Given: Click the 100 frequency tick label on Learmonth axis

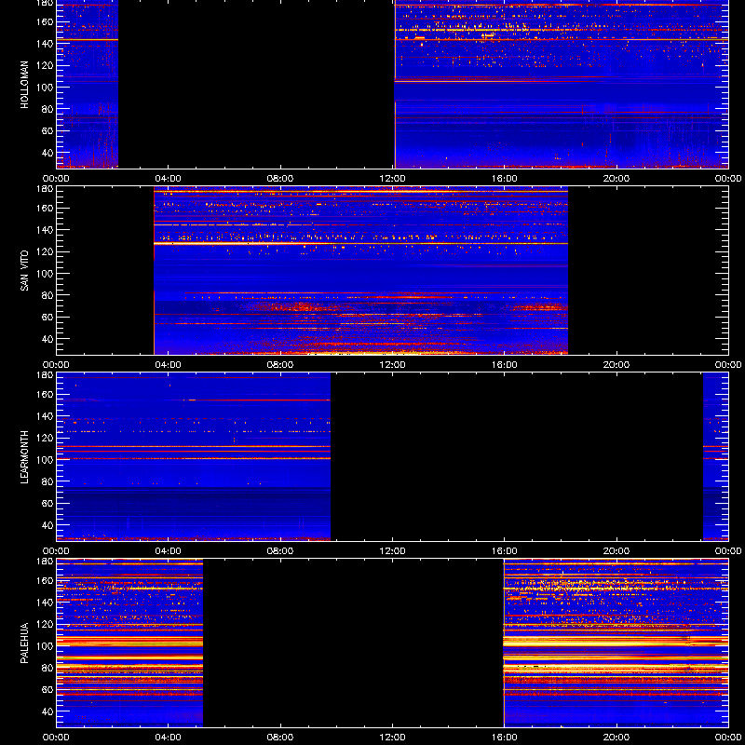Looking at the screenshot, I should pyautogui.click(x=46, y=459).
